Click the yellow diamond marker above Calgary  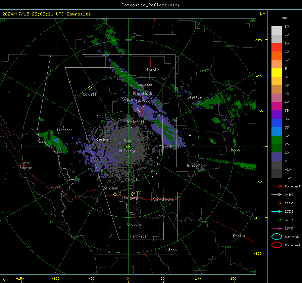click(133, 194)
